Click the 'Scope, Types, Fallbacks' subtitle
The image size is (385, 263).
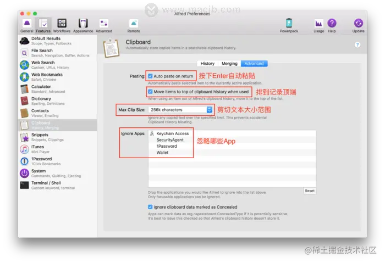[51, 43]
